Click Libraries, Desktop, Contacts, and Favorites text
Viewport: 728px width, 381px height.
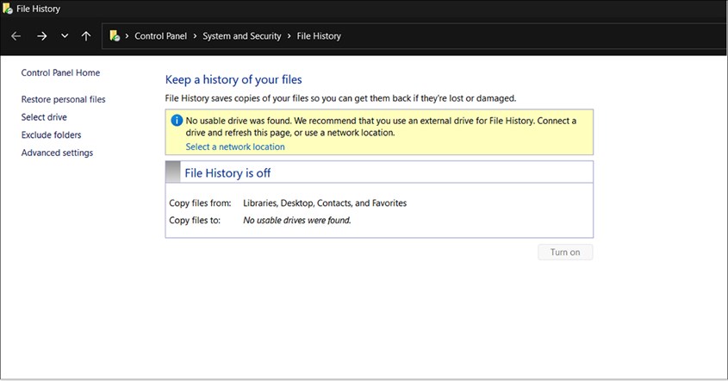click(x=325, y=203)
